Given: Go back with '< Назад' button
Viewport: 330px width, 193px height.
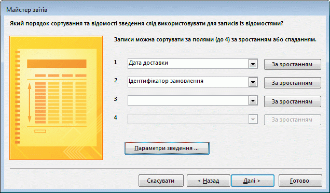Looking at the screenshot, I should point(209,181).
